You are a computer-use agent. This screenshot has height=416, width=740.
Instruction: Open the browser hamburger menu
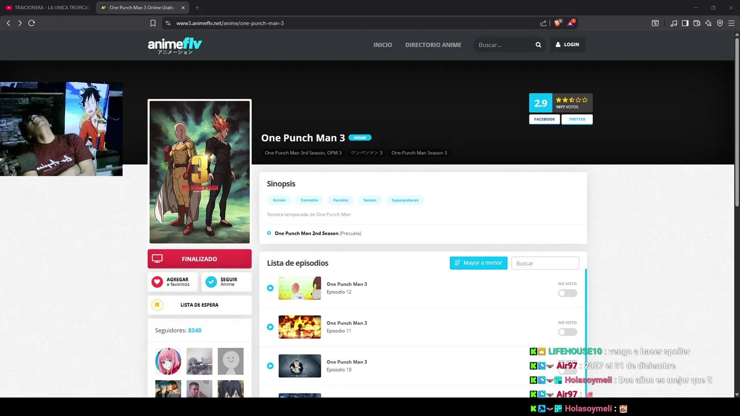(731, 23)
